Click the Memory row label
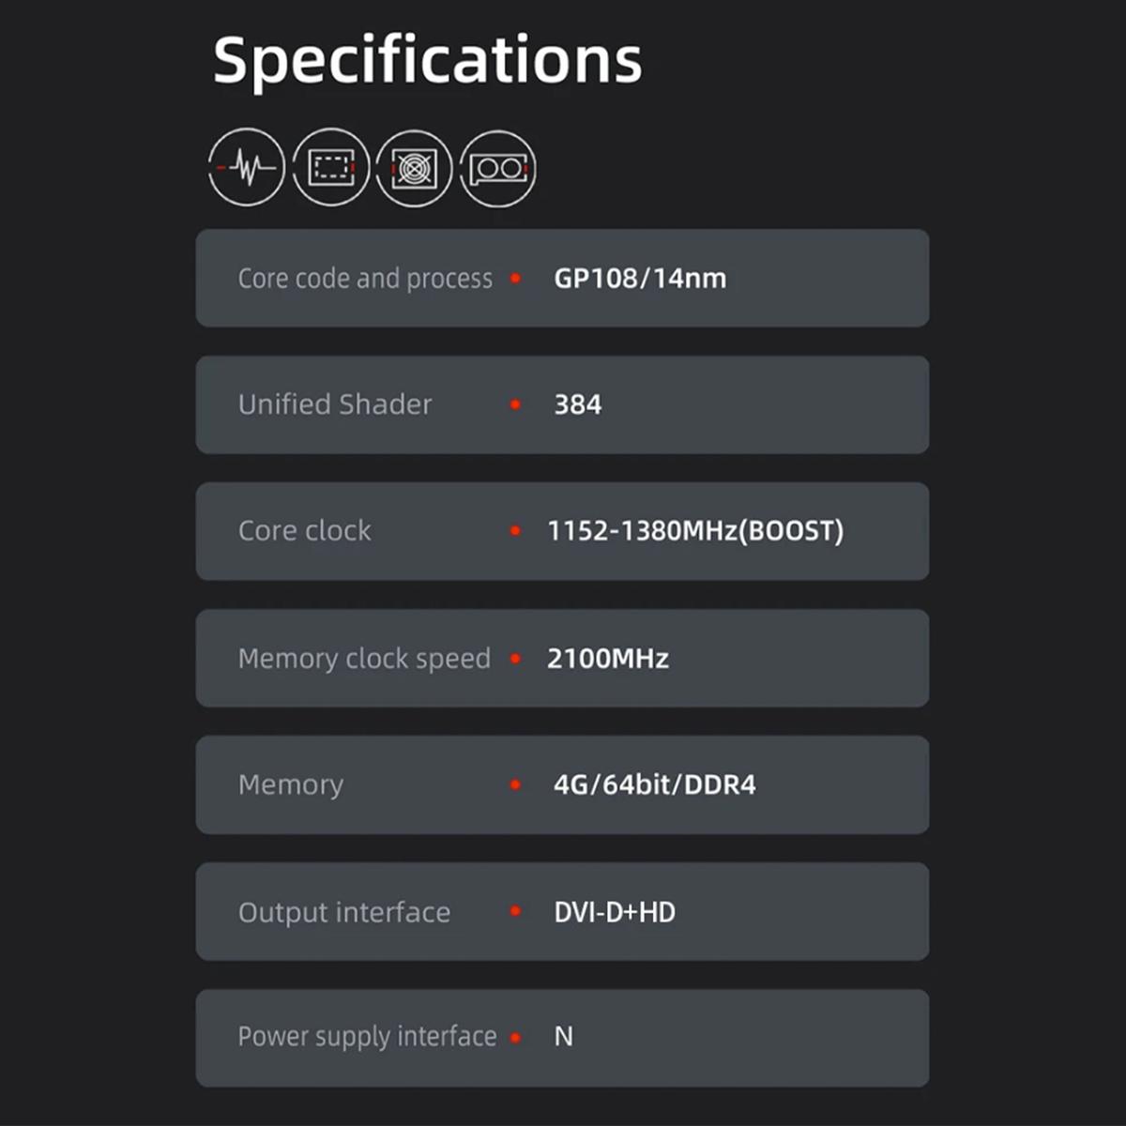The height and width of the screenshot is (1126, 1126). pos(291,785)
